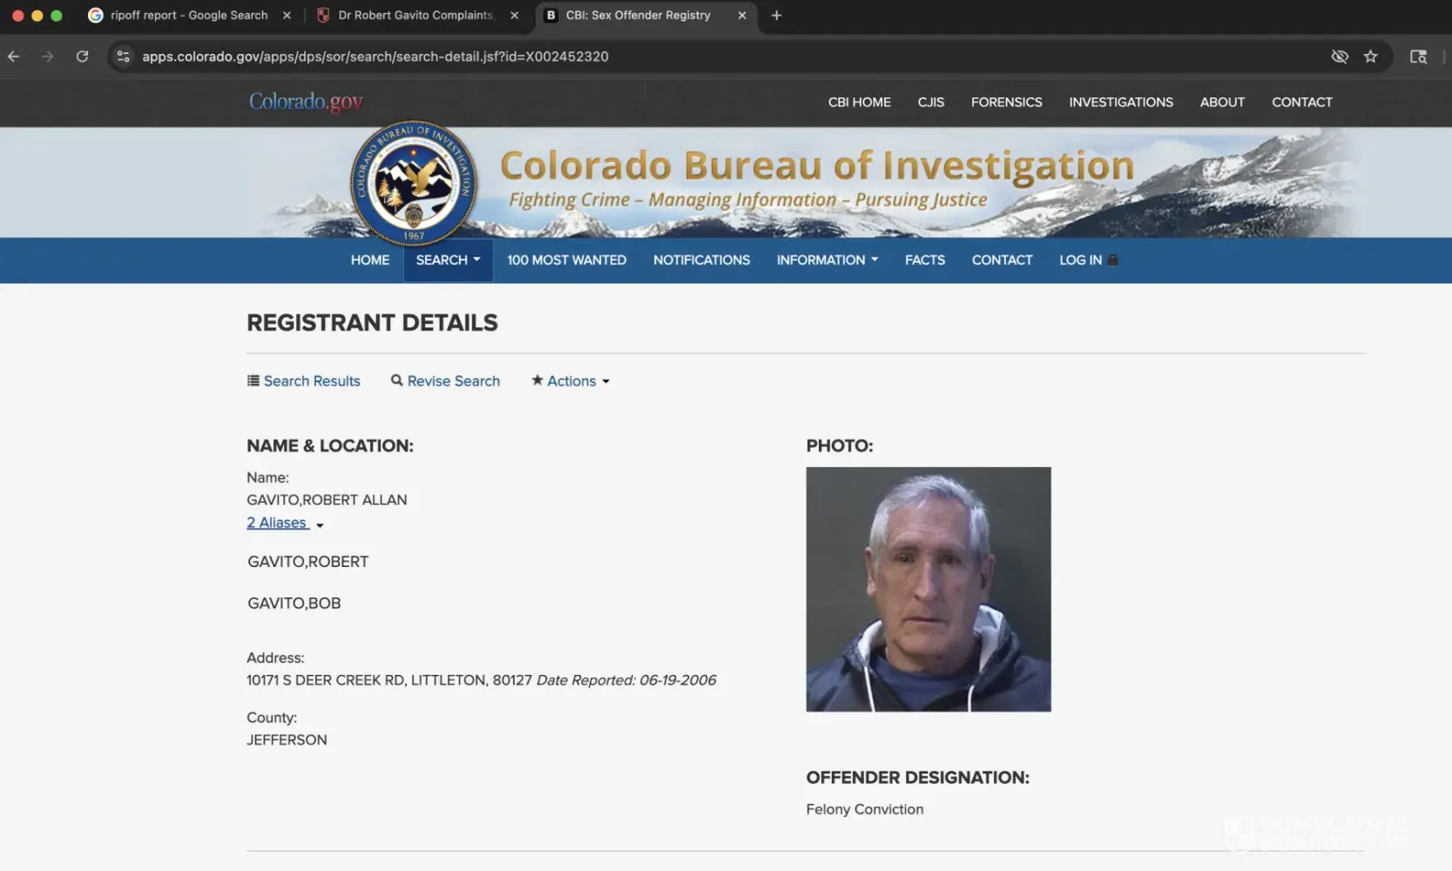Expand the SEARCH dropdown menu
Screen dimensions: 1452x871
448,260
